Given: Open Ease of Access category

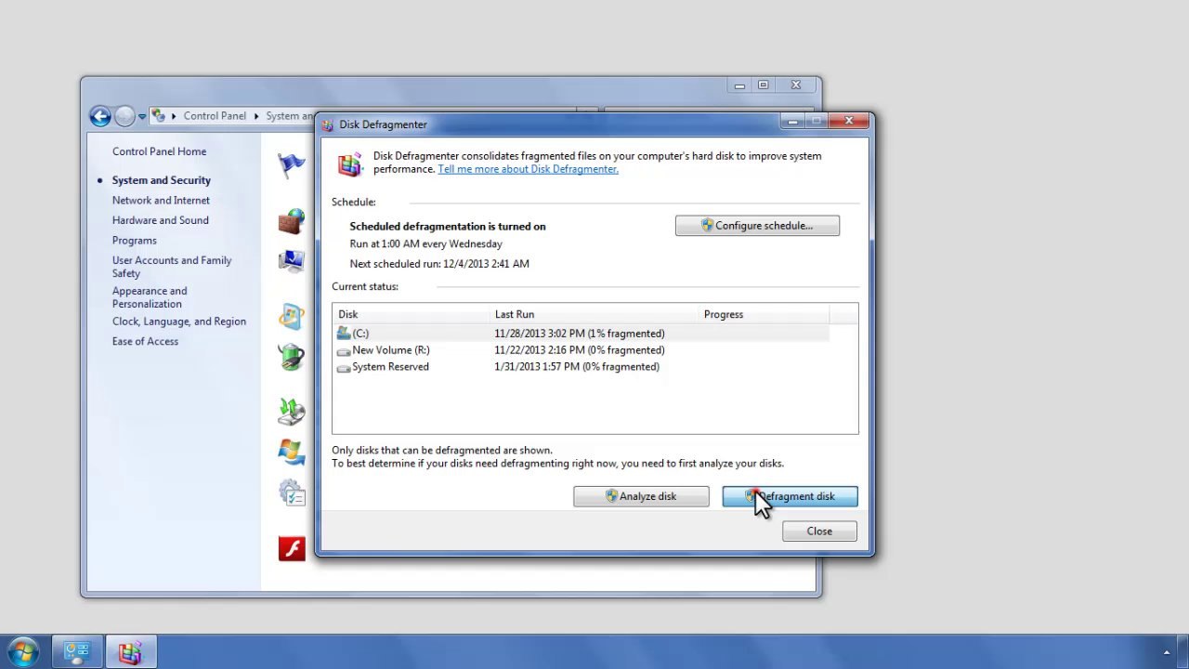Looking at the screenshot, I should pos(145,342).
